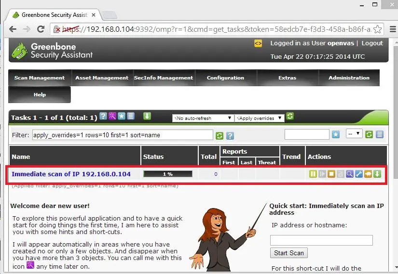Viewport: 398px width, 274px height.
Task: Open filters list icon in filter row
Action: tap(380, 134)
